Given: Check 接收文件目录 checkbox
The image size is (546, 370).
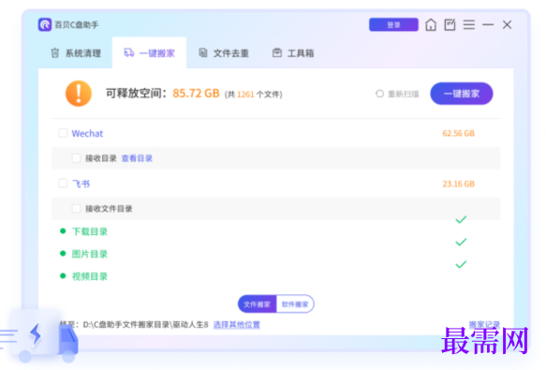Looking at the screenshot, I should pyautogui.click(x=76, y=208).
